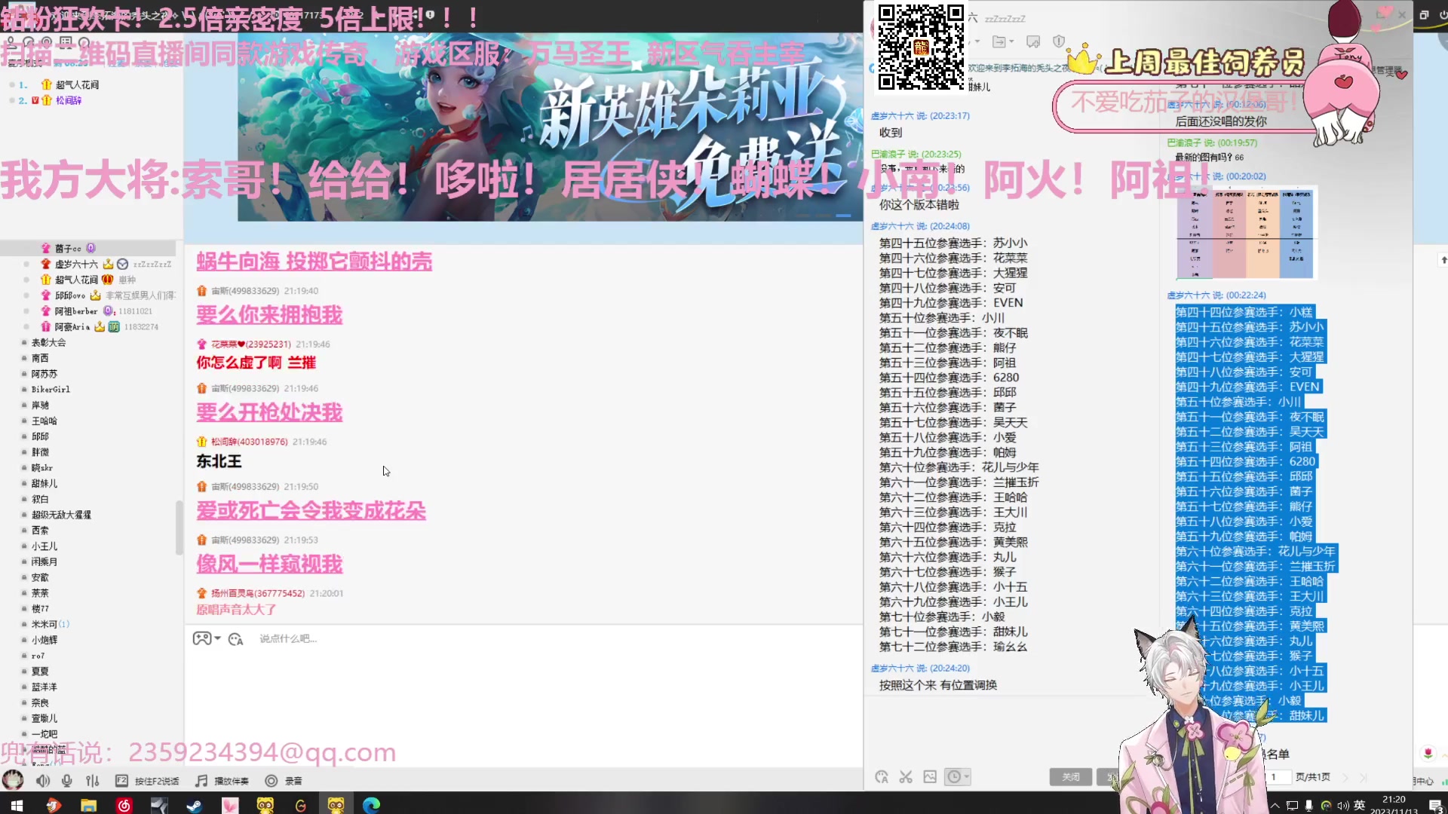This screenshot has width=1448, height=814.
Task: Open the active YY raccoon app on taskbar
Action: click(336, 805)
